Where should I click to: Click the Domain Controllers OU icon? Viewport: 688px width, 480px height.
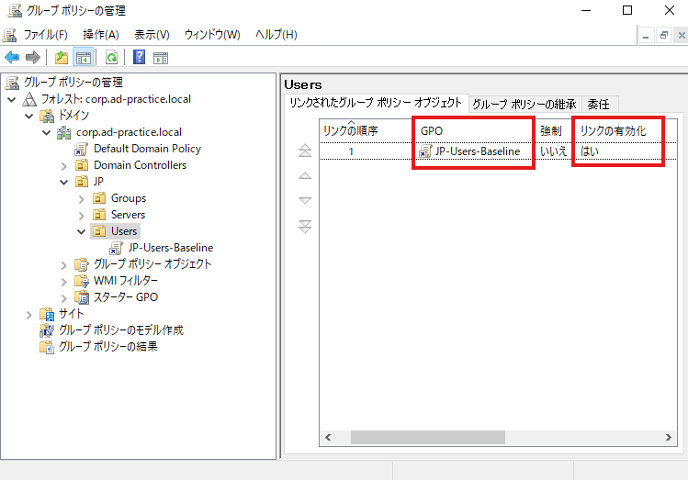click(x=82, y=165)
